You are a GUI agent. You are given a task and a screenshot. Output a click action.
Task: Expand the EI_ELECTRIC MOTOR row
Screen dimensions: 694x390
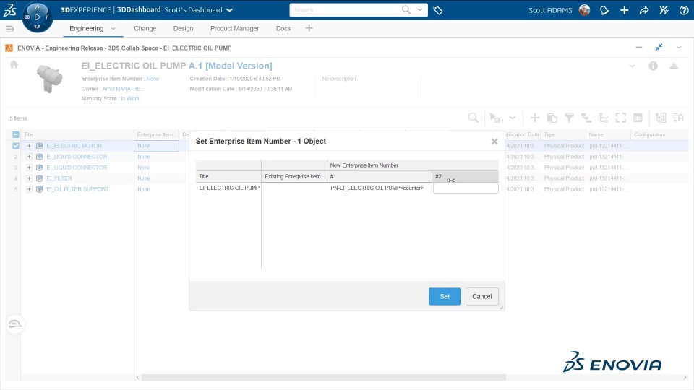tap(29, 145)
